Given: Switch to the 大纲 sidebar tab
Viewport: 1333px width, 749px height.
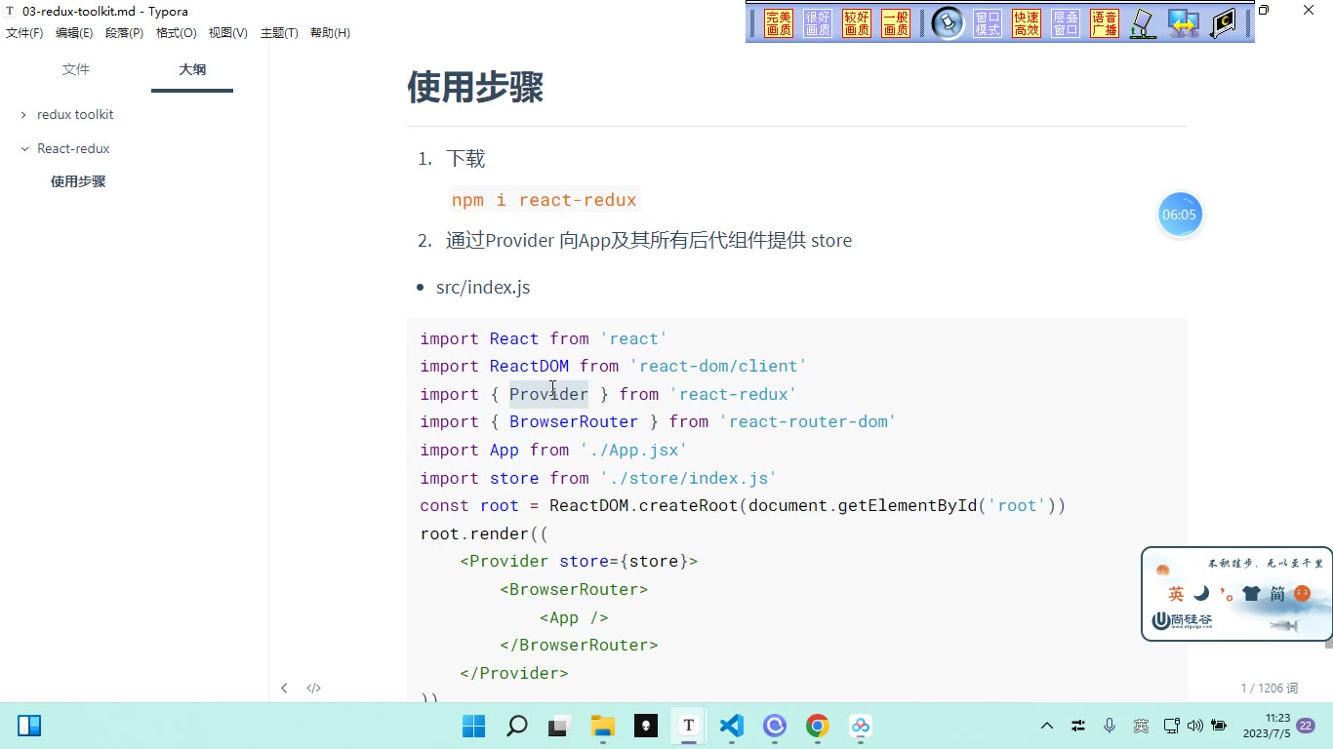Looking at the screenshot, I should (x=192, y=69).
